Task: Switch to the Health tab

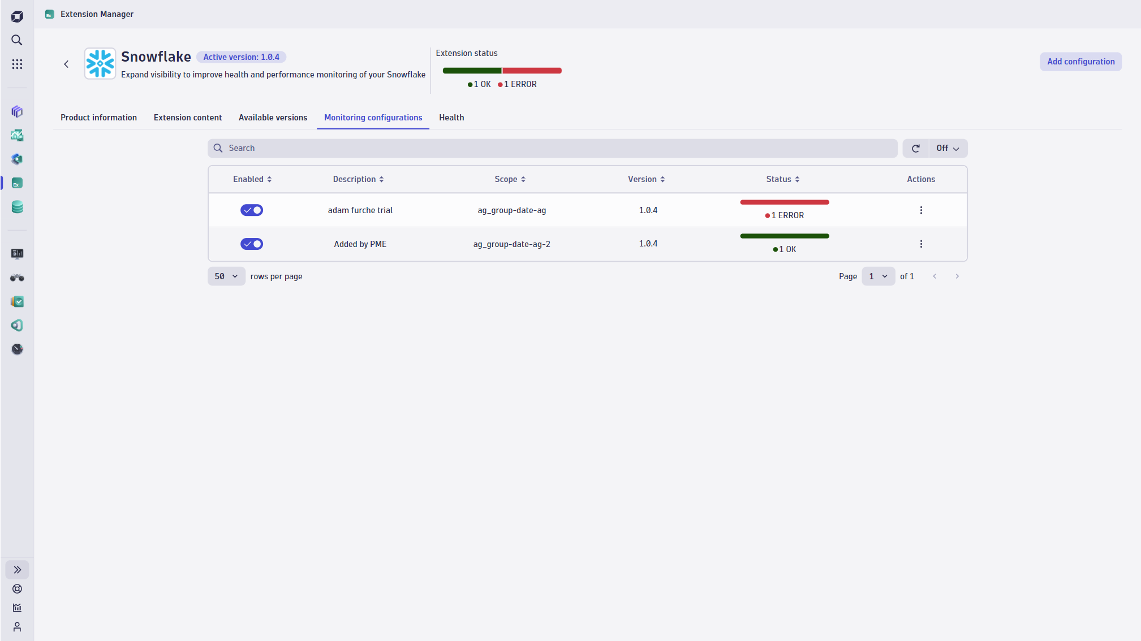Action: click(451, 118)
